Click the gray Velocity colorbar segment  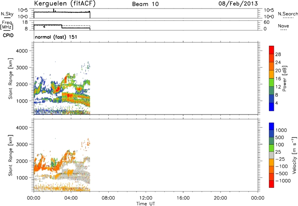[x=272, y=155]
